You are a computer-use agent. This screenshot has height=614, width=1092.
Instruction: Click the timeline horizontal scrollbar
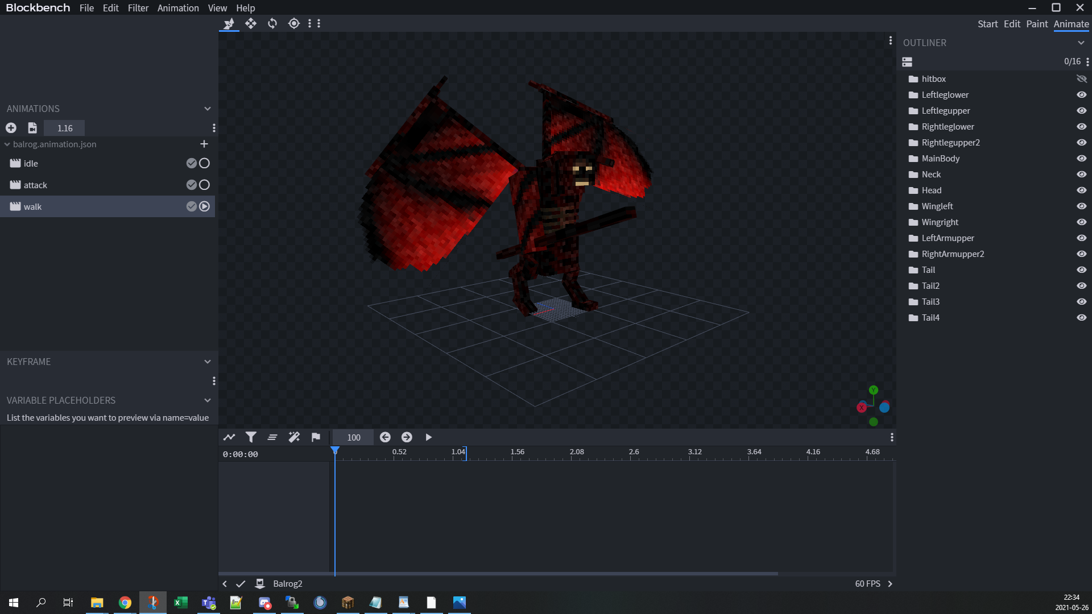[498, 574]
